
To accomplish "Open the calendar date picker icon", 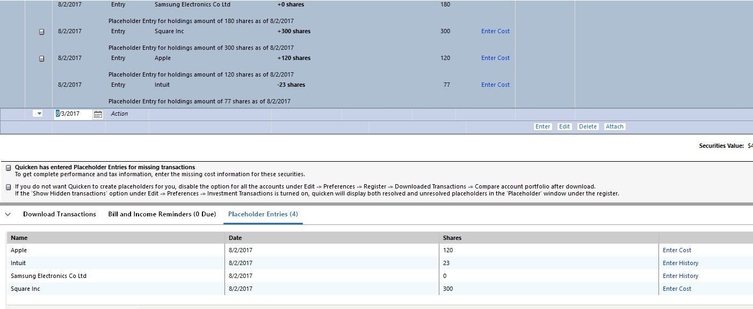I will pos(98,114).
